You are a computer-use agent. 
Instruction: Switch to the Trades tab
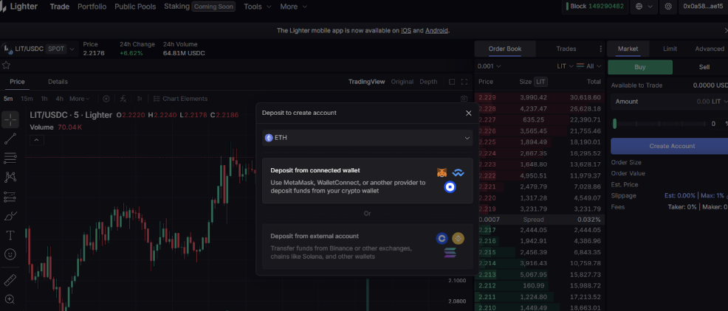[566, 49]
